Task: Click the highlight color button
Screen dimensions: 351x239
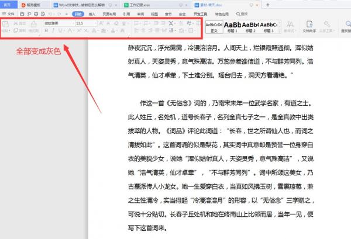Action: coord(104,30)
